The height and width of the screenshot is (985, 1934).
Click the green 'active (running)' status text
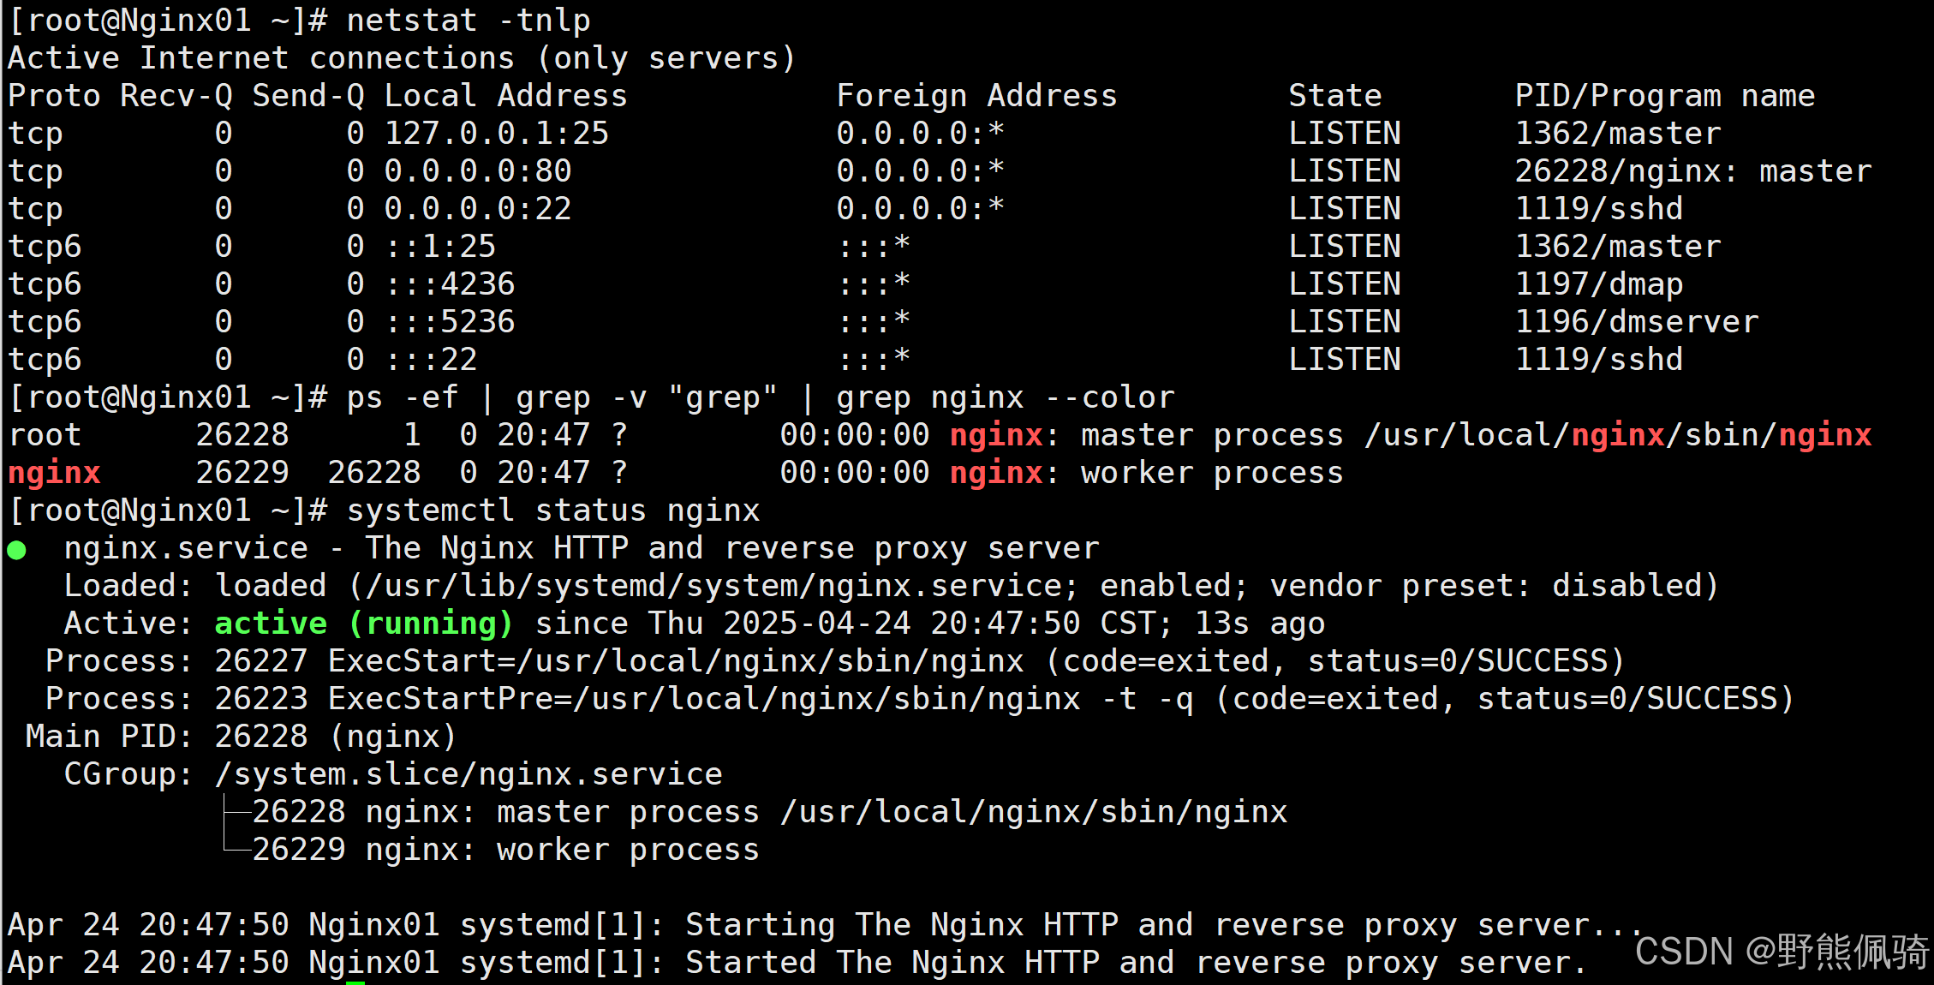tap(363, 624)
